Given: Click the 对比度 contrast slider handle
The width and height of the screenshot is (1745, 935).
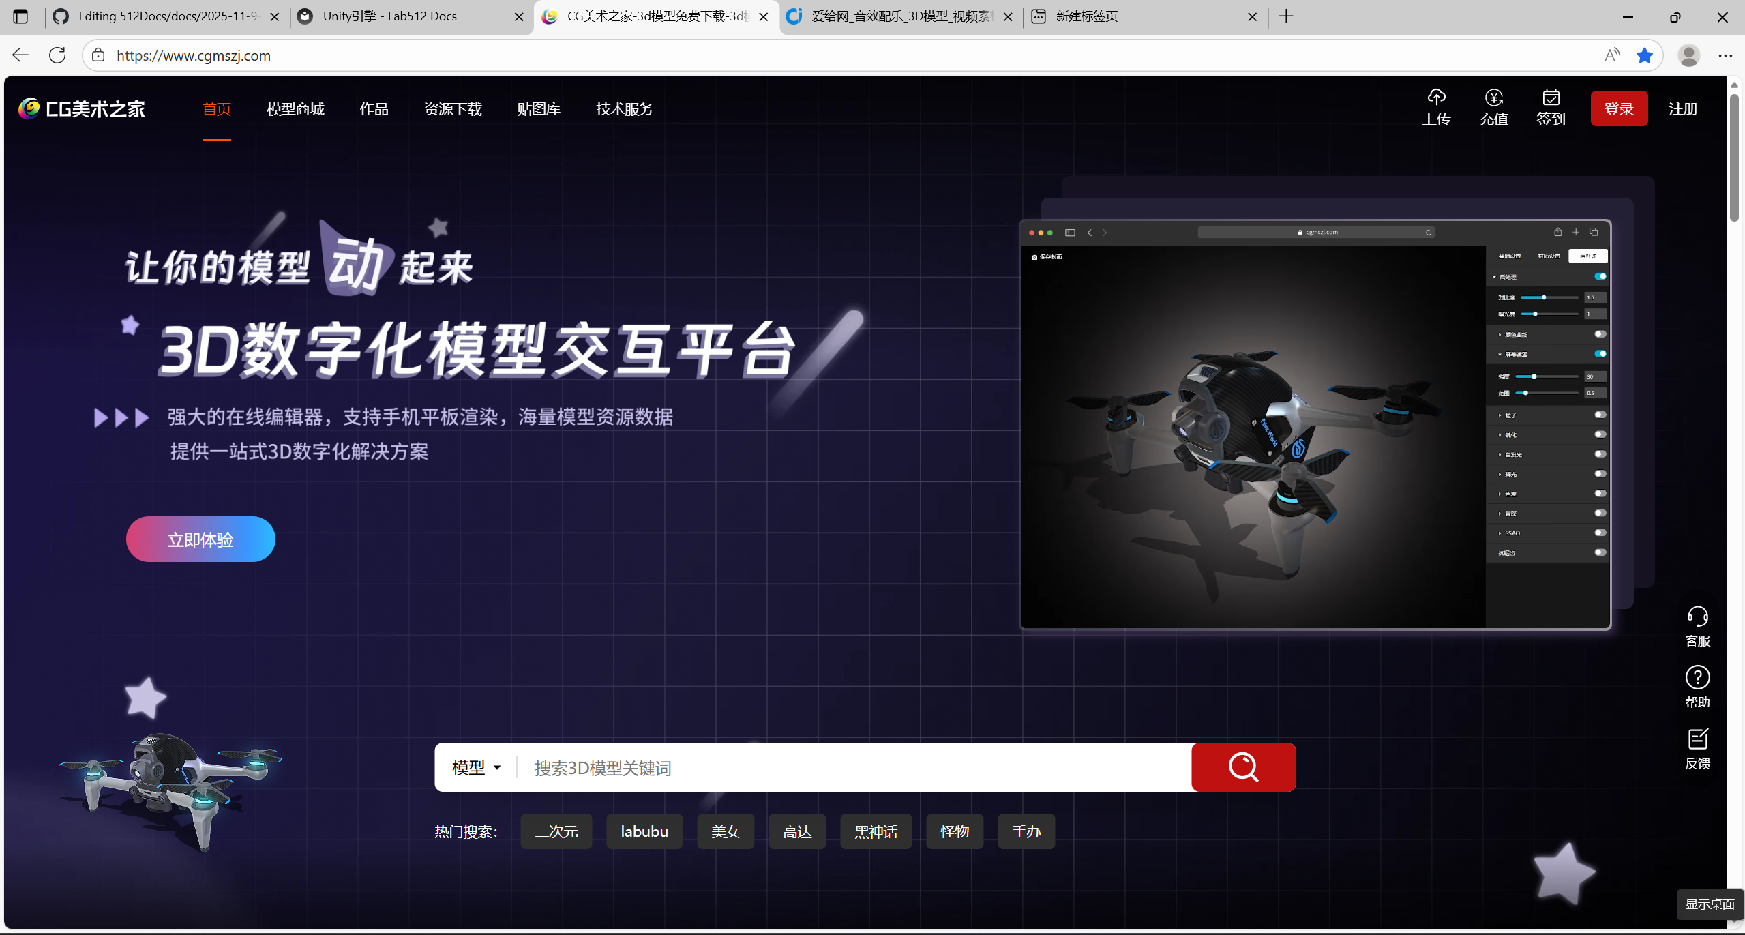Looking at the screenshot, I should (1544, 297).
